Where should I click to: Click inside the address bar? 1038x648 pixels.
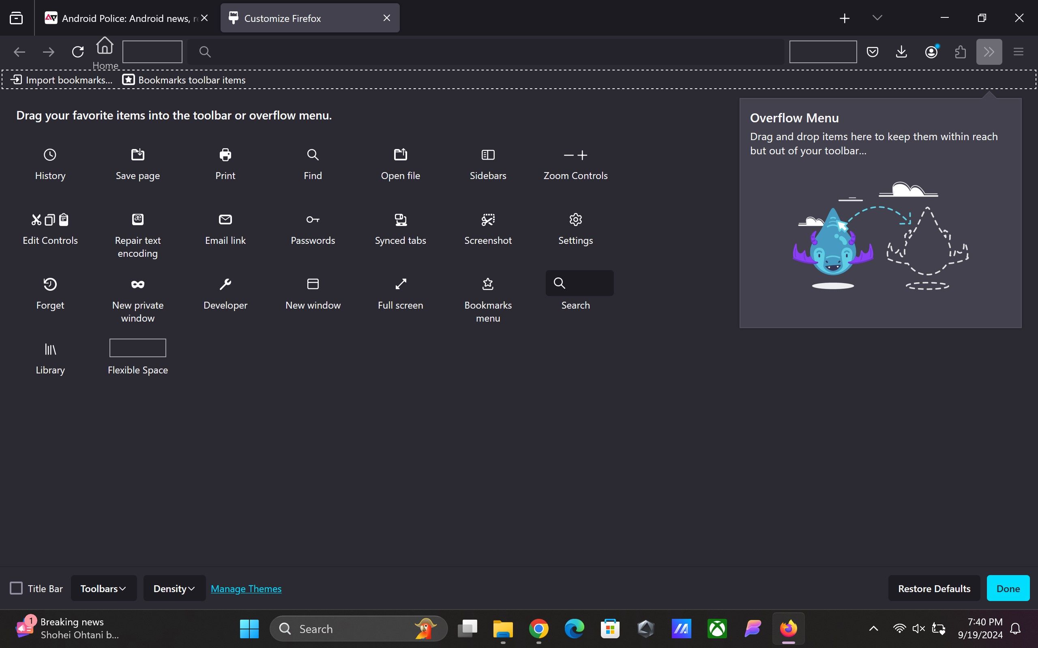(x=485, y=51)
